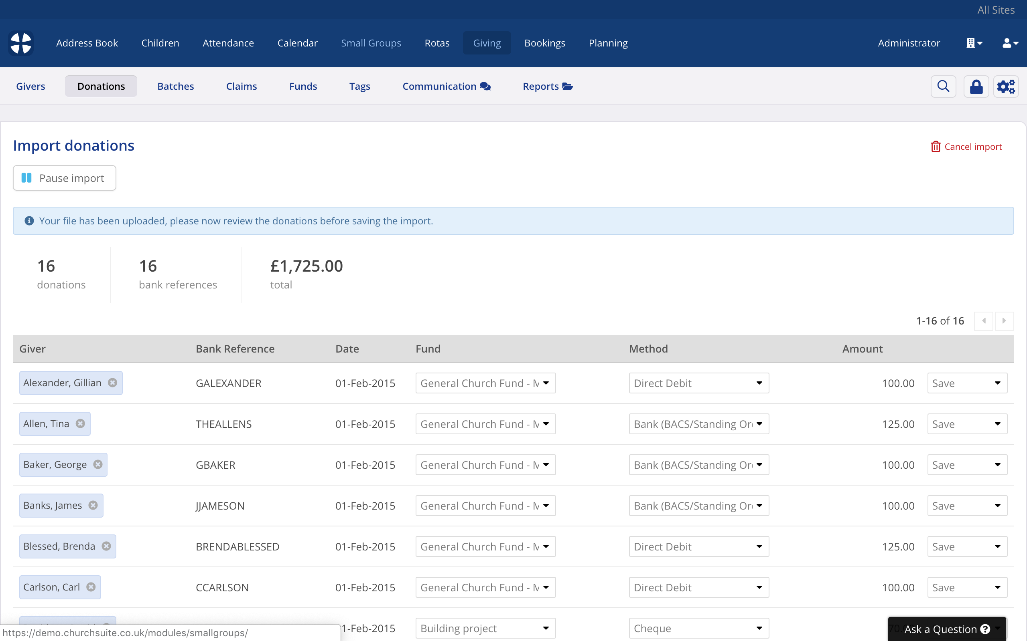Screen dimensions: 1027x641
Task: Click the ChurchSuite logo icon
Action: 21,43
